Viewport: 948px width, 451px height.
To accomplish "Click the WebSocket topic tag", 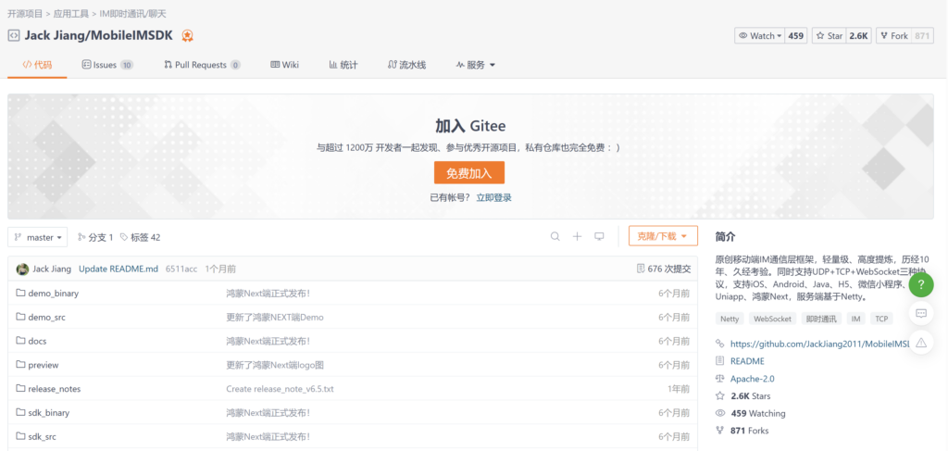I will pos(772,319).
